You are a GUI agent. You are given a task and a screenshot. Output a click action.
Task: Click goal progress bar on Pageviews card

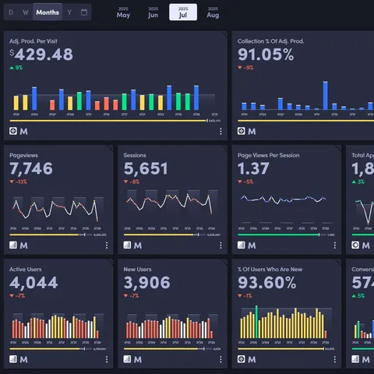pyautogui.click(x=51, y=235)
